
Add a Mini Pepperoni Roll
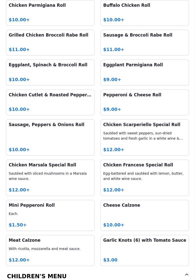tap(50, 215)
